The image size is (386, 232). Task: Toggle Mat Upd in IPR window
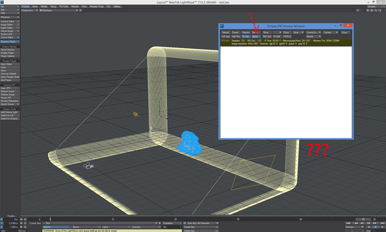[267, 36]
